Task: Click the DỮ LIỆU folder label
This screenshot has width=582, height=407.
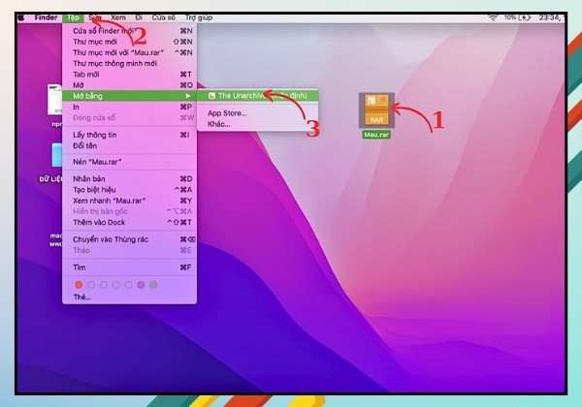Action: pyautogui.click(x=50, y=179)
